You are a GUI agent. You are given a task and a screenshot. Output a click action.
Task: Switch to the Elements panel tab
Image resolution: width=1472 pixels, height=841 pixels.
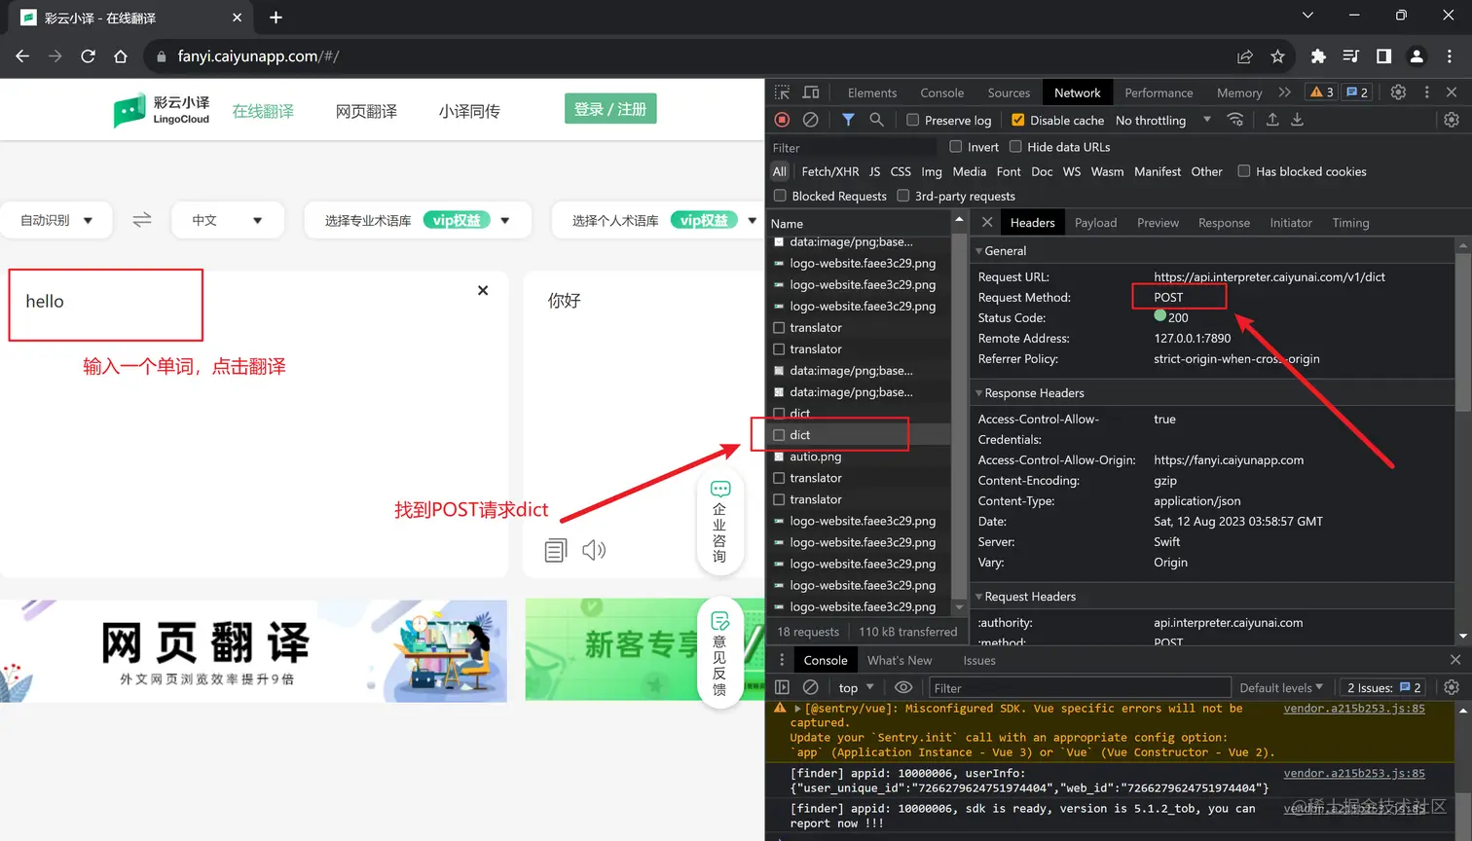872,92
